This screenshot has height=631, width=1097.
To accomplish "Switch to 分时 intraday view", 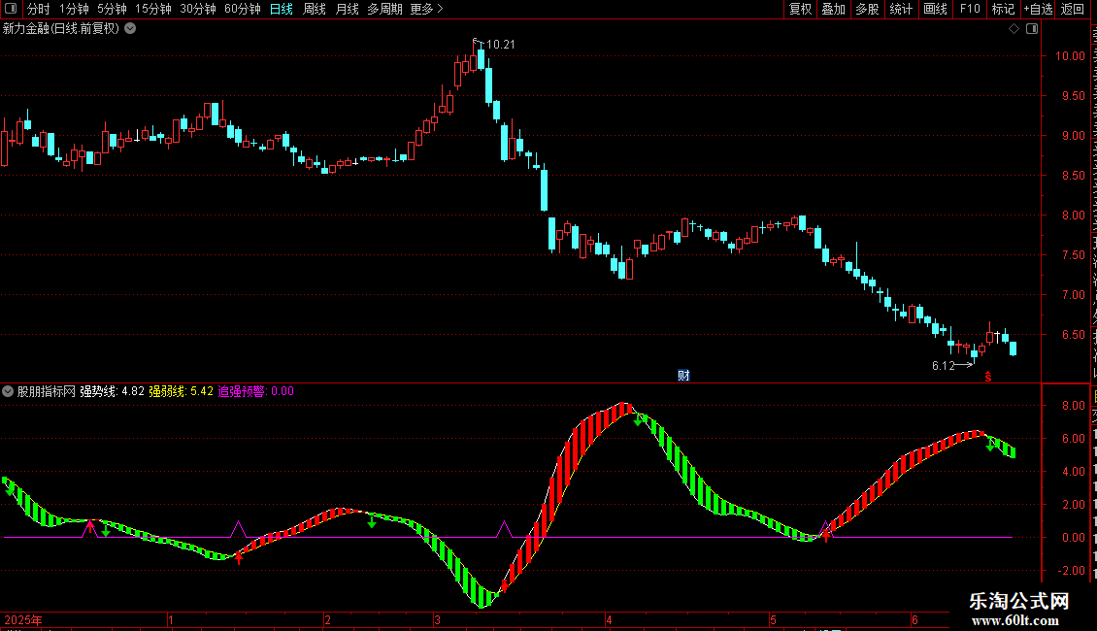I will coord(39,9).
